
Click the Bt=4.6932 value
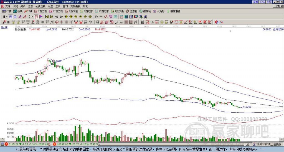click(x=100, y=29)
